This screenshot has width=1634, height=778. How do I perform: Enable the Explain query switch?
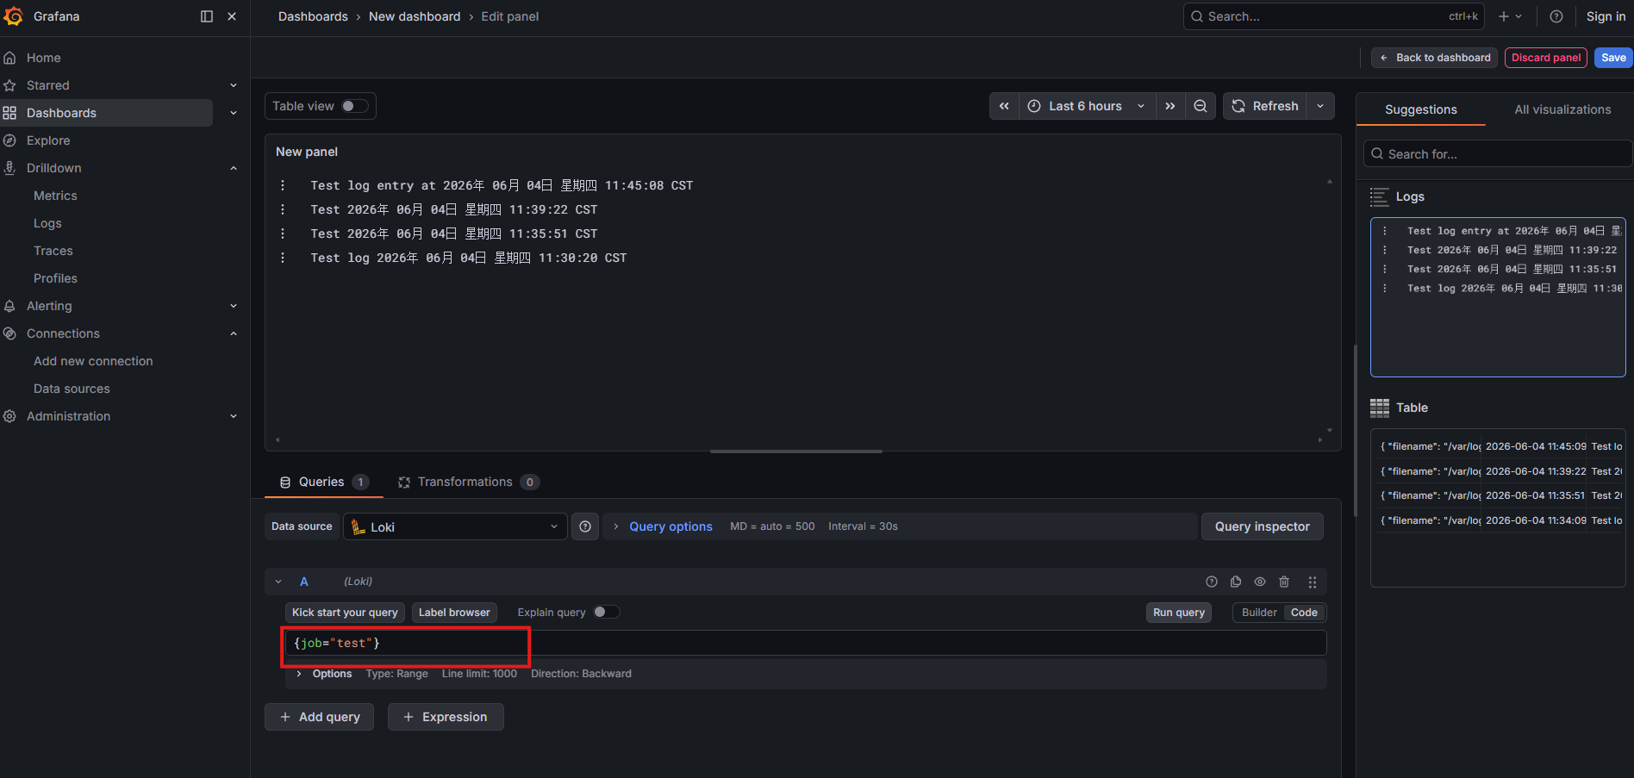click(607, 612)
